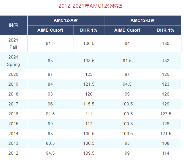Screen dimensions: 184x160
Task: Select the AIME Cutoff header under AMC12-B卷
Action: pyautogui.click(x=127, y=30)
